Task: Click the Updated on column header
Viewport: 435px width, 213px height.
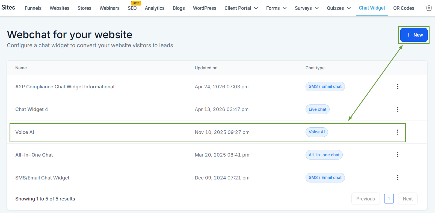Action: tap(206, 68)
